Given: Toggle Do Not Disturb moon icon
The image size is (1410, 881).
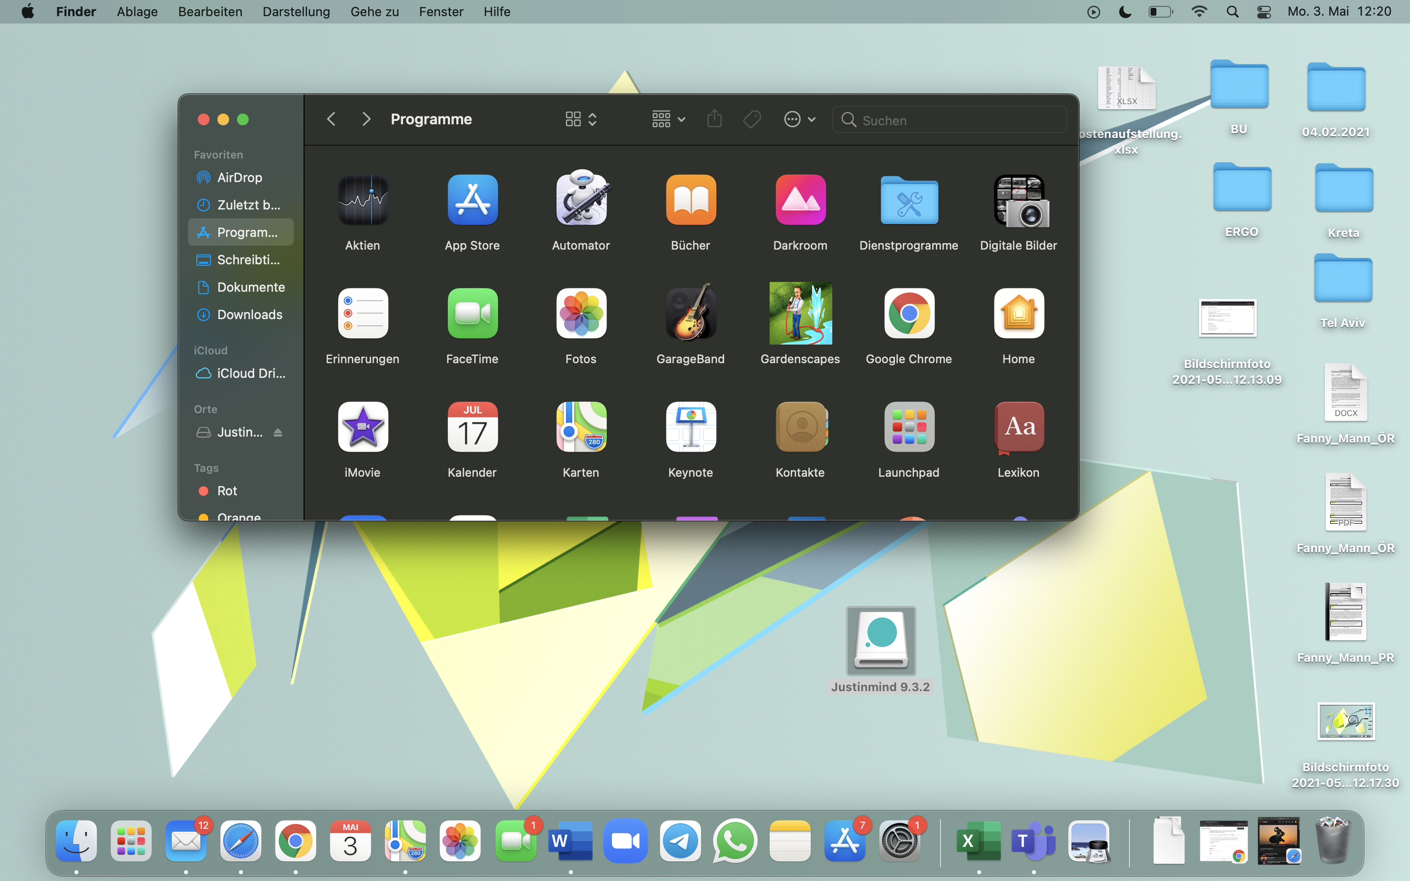Looking at the screenshot, I should (1125, 12).
